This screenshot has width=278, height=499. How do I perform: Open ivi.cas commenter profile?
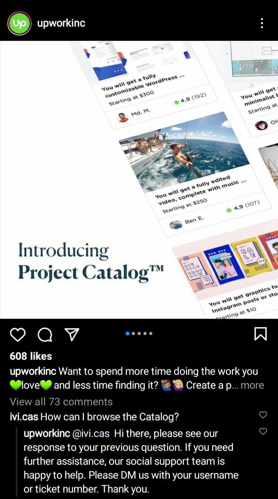tap(24, 417)
